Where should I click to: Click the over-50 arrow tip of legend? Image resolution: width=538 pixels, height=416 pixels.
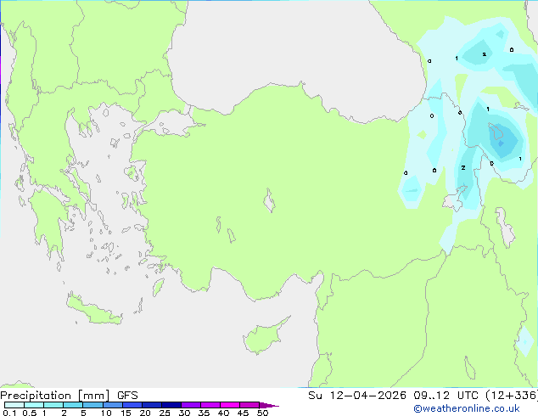(x=269, y=405)
